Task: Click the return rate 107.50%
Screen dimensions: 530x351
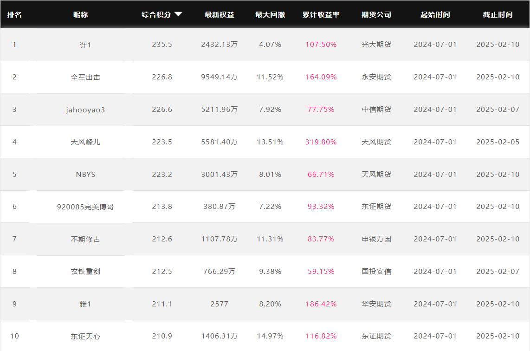Action: (x=321, y=45)
